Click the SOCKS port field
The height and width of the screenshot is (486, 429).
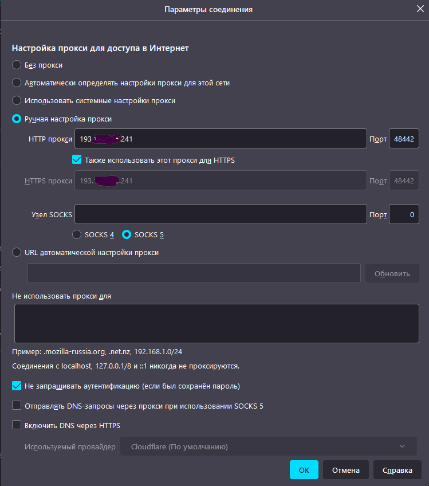pyautogui.click(x=404, y=214)
